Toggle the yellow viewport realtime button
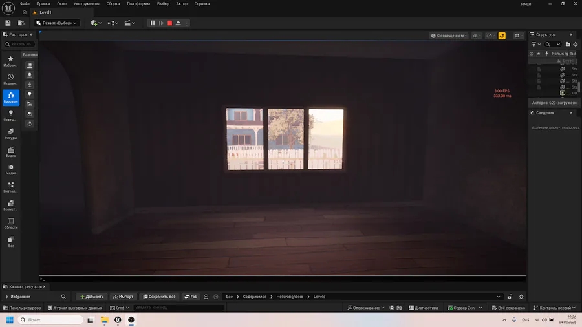582x327 pixels. [x=502, y=36]
